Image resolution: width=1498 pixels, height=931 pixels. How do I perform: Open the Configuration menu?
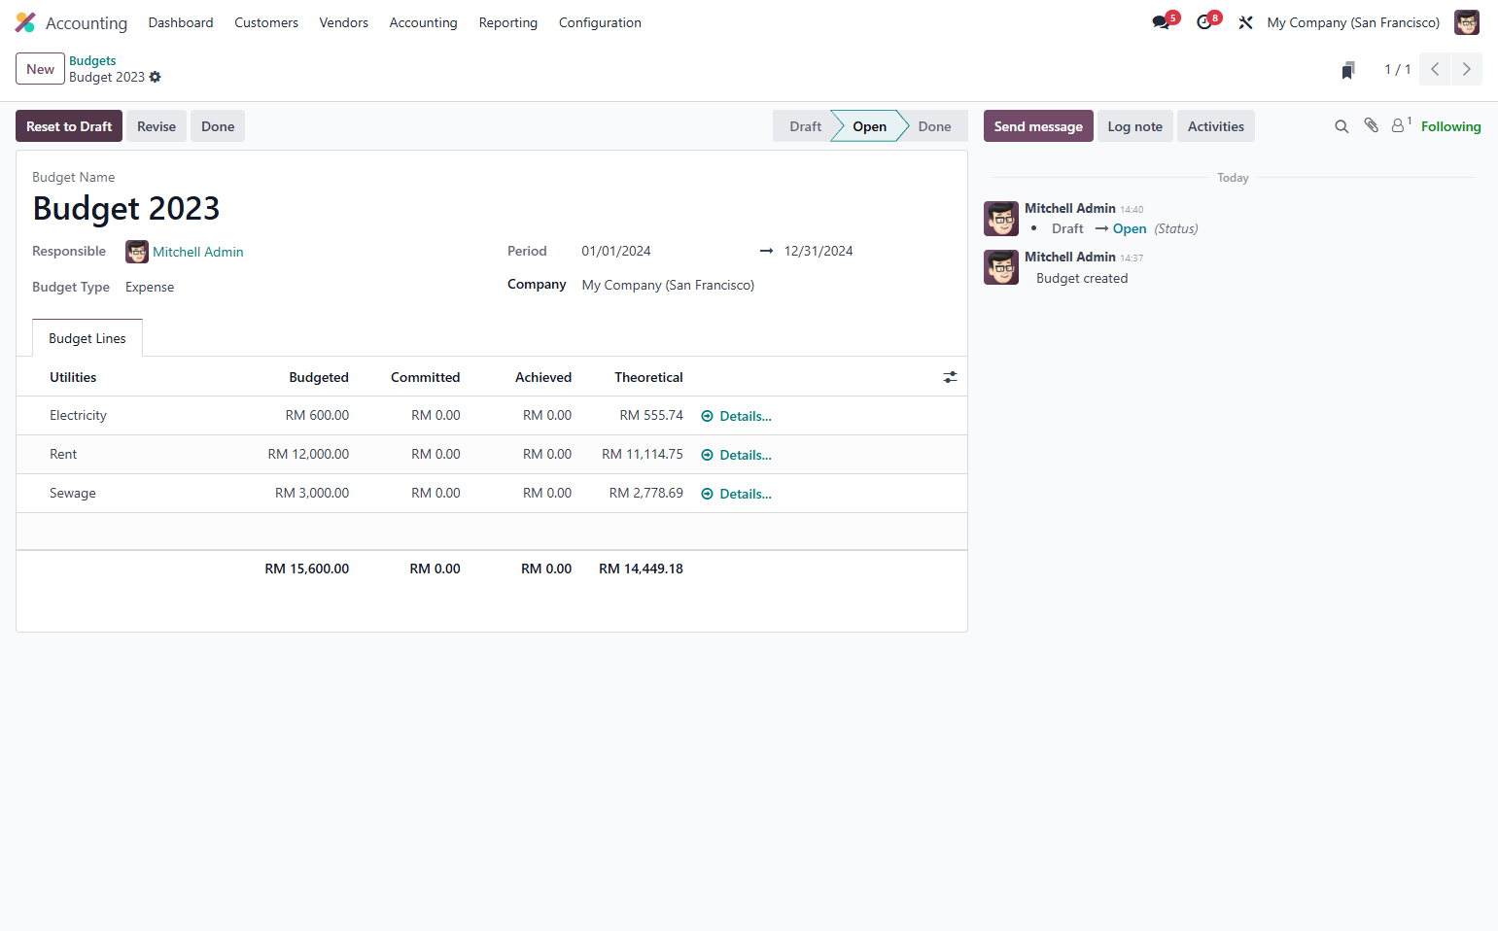click(600, 22)
